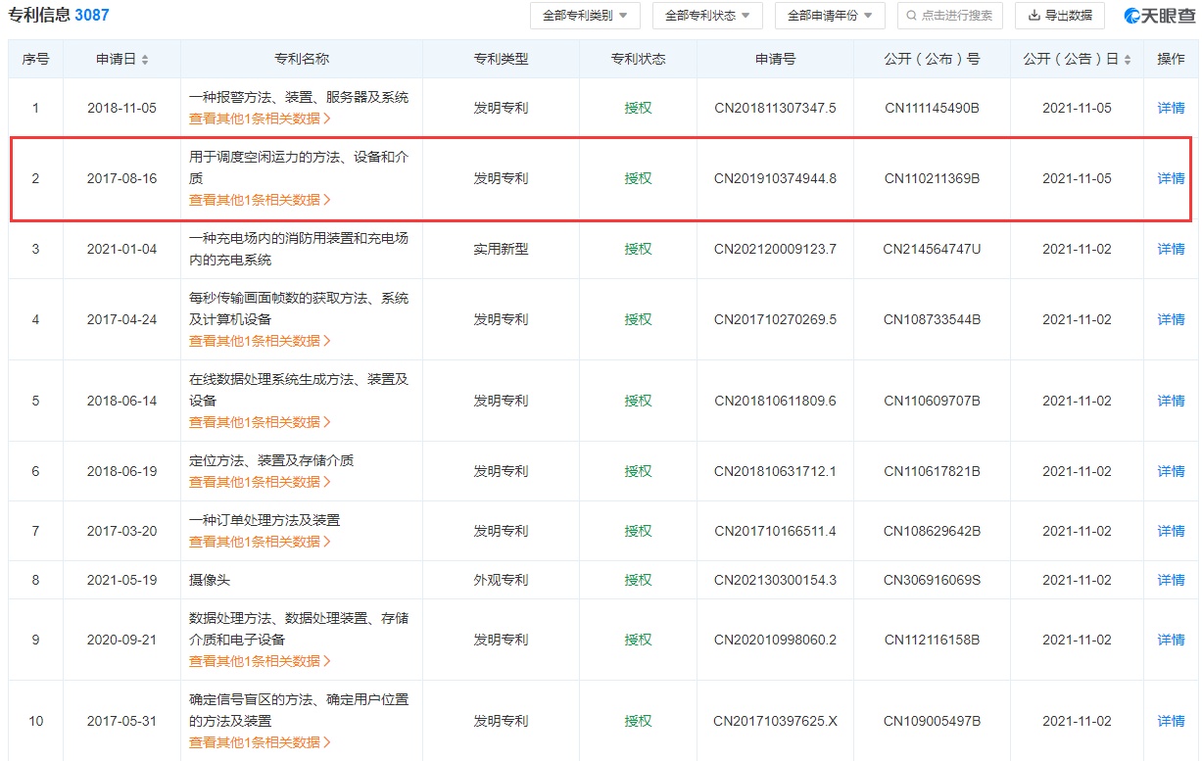
Task: Open details for patent row 1
Action: (1171, 108)
